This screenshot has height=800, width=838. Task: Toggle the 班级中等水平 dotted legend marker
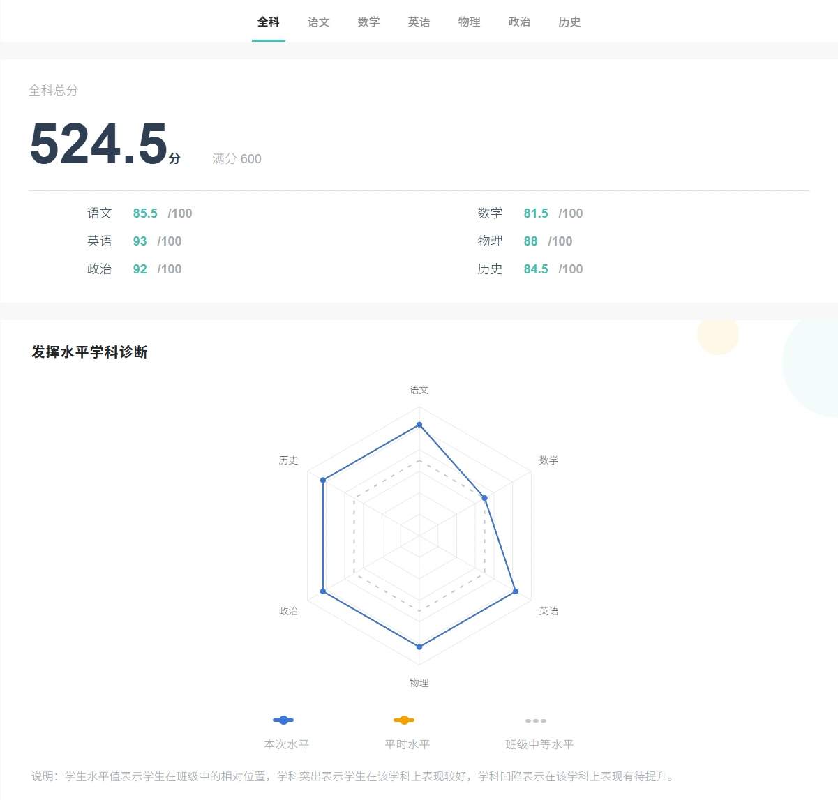[x=536, y=720]
